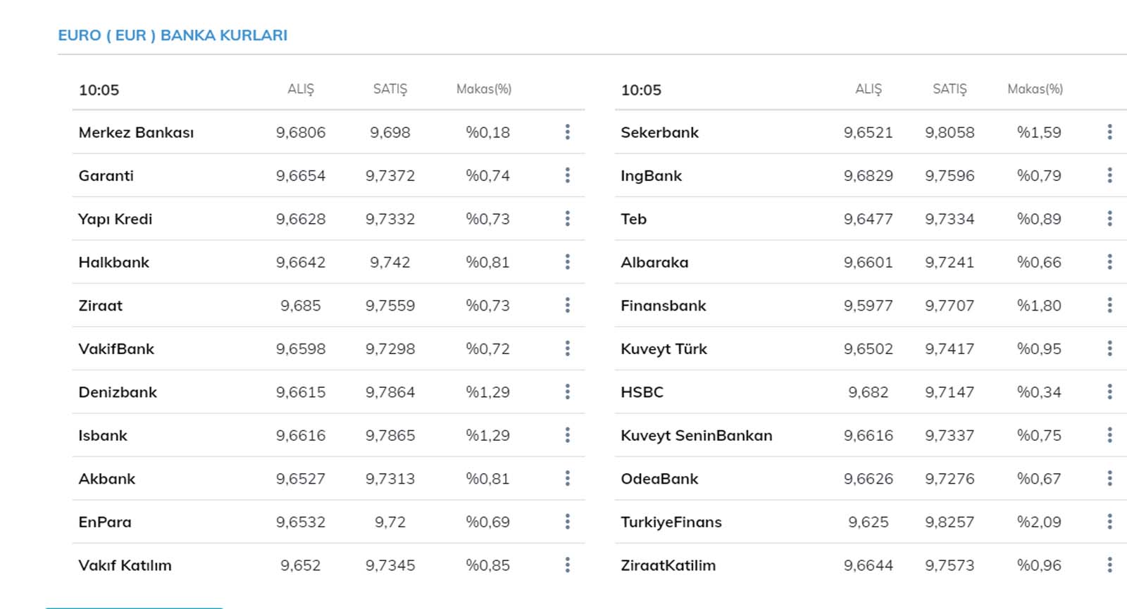Show more options for Denizbank
The height and width of the screenshot is (609, 1127).
pos(567,392)
